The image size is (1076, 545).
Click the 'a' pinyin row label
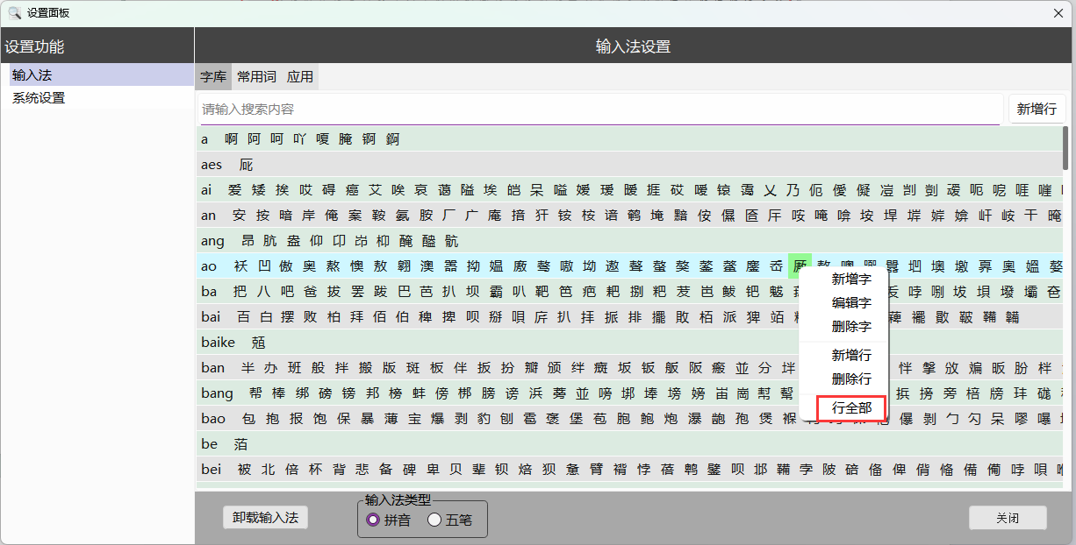tap(204, 139)
